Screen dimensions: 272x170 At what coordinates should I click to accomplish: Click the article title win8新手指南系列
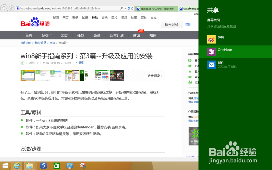tap(86, 56)
